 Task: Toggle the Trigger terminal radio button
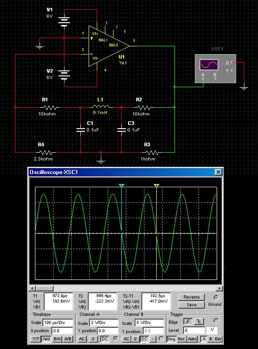(216, 321)
